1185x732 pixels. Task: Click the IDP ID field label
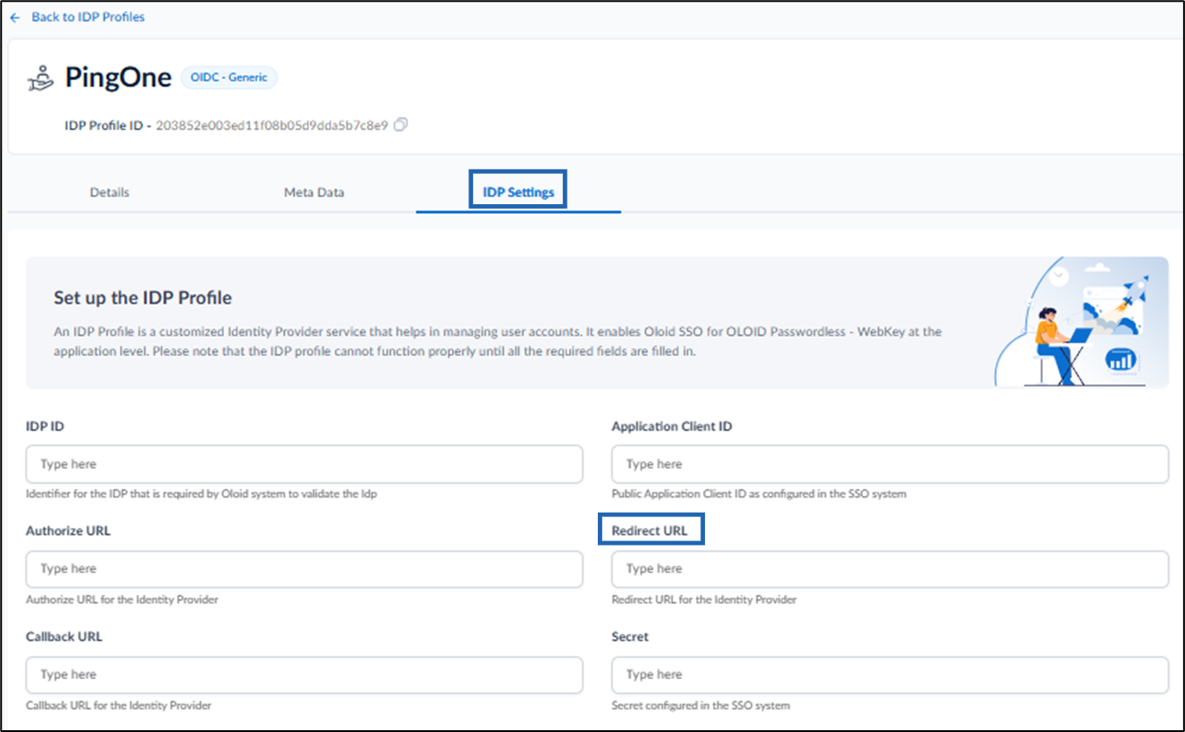coord(45,426)
